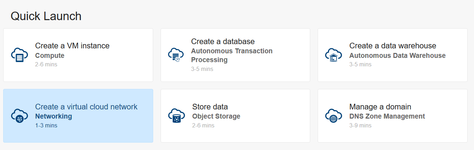Viewport: 474px width, 150px height.
Task: Select the 'DNS Zone Management' label
Action: (x=387, y=116)
